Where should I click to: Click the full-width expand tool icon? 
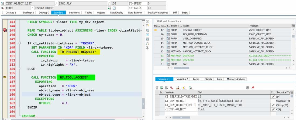click(x=148, y=39)
